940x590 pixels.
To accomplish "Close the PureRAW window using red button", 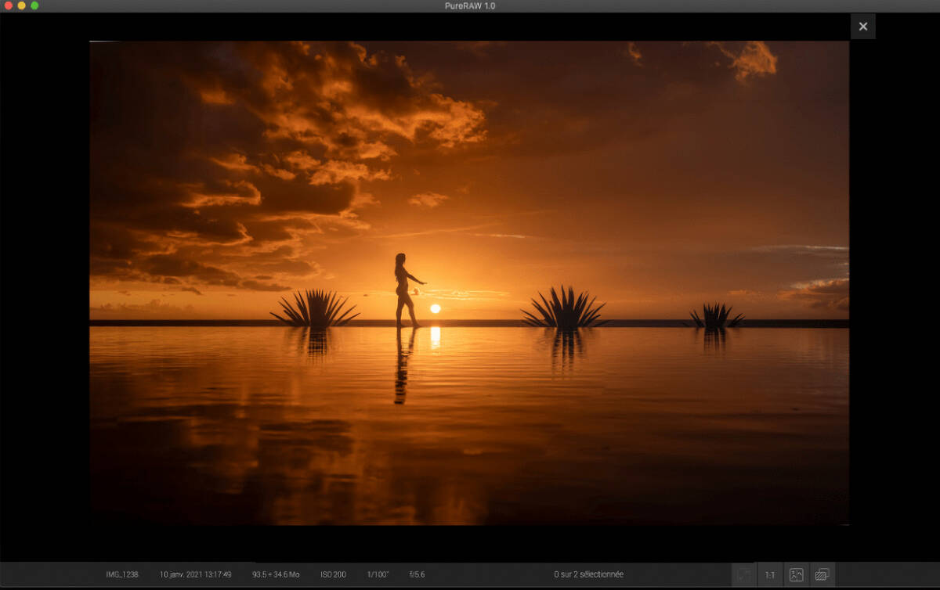I will (x=9, y=5).
